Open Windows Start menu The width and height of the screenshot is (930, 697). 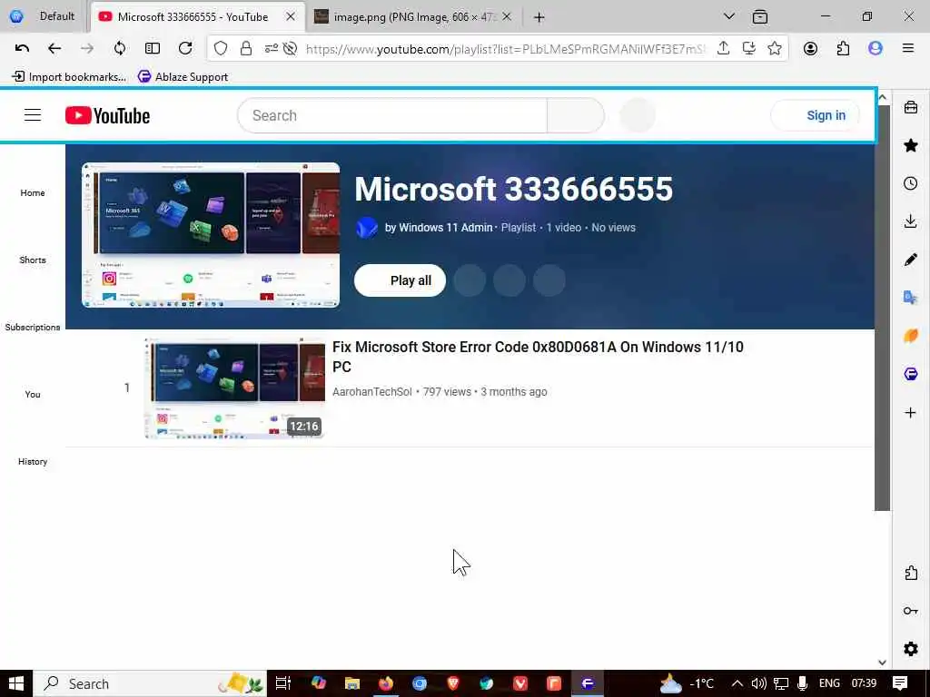pyautogui.click(x=16, y=683)
